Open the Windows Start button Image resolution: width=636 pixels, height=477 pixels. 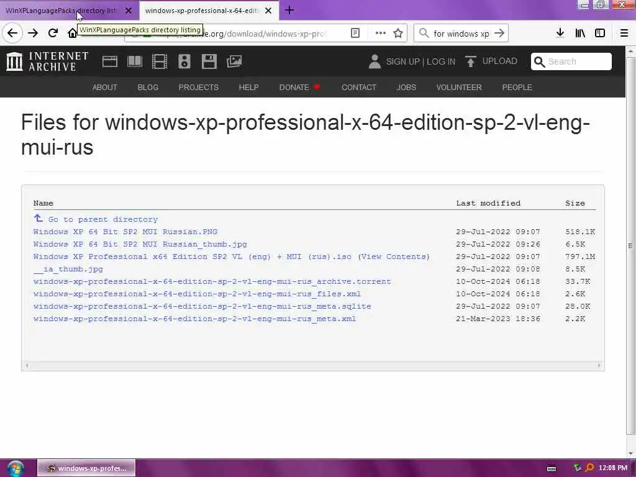(16, 468)
